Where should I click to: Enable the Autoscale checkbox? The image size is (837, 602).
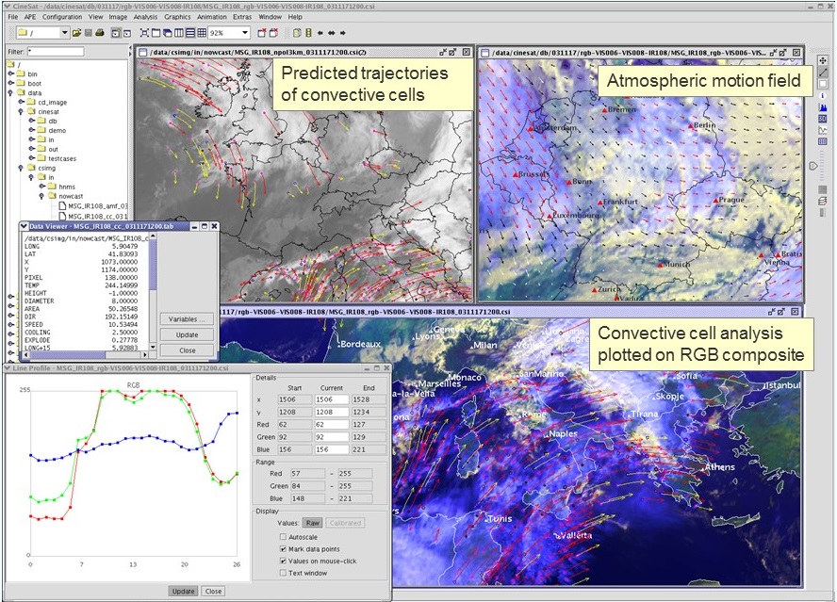coord(284,536)
